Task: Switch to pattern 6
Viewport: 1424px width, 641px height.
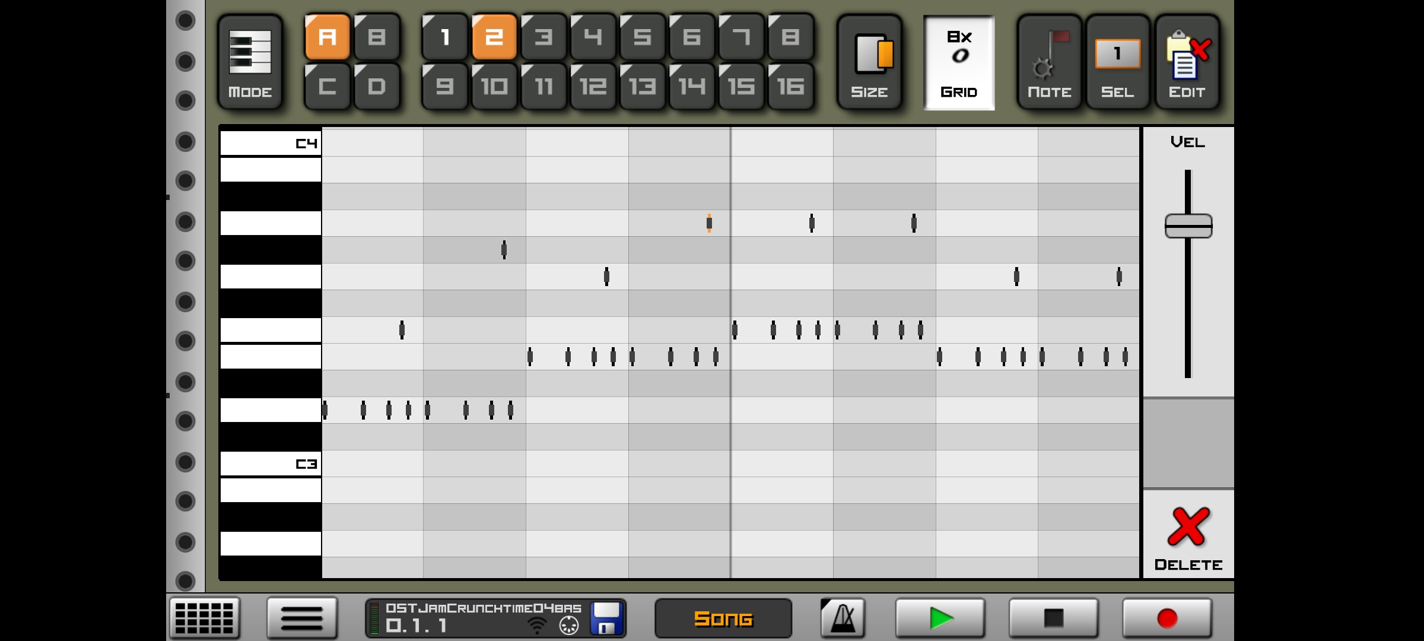Action: point(691,37)
